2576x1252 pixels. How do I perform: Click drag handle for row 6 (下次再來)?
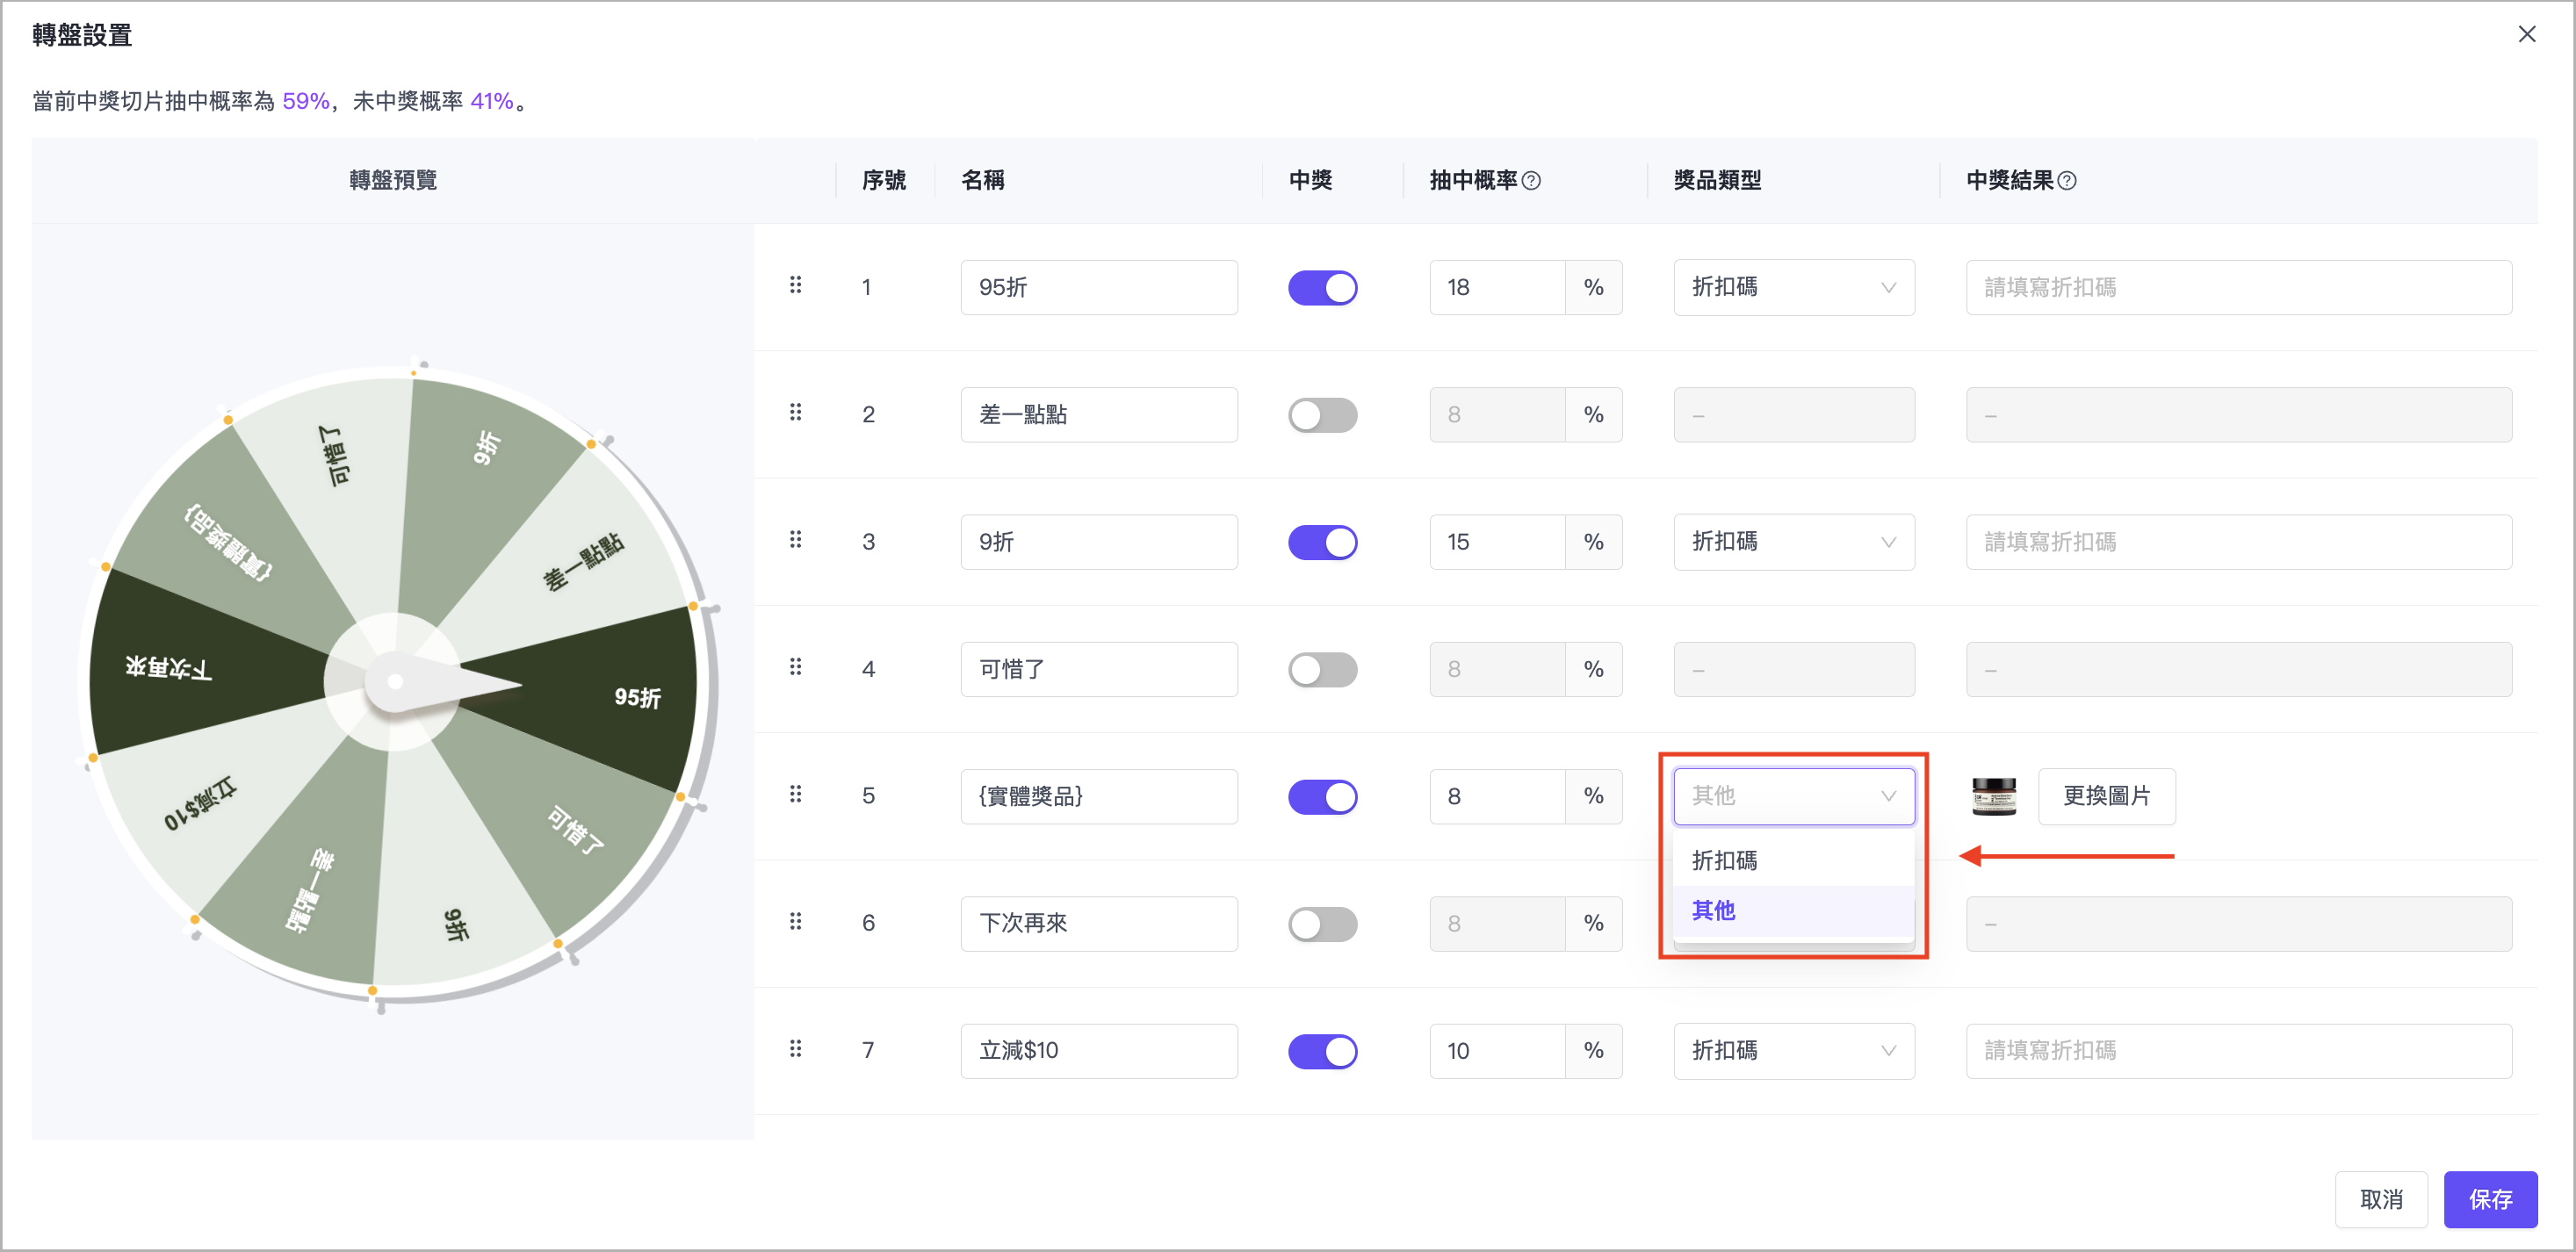point(795,921)
